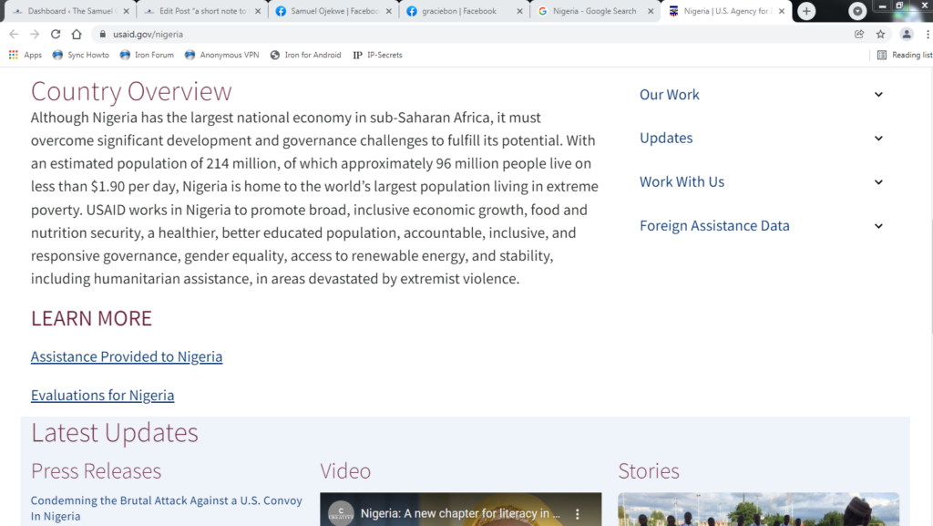Switch to the Edit Post tab
The image size is (933, 526).
click(201, 11)
